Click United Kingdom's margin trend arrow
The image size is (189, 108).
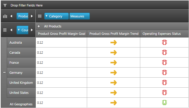point(113,83)
